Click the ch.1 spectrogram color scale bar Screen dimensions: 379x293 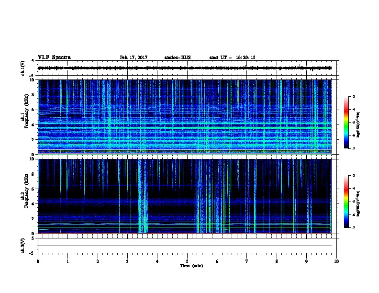(346, 123)
